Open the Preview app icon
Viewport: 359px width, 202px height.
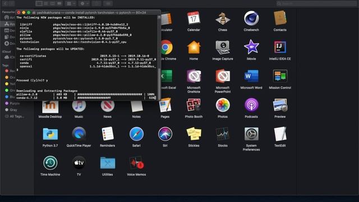[x=280, y=105]
